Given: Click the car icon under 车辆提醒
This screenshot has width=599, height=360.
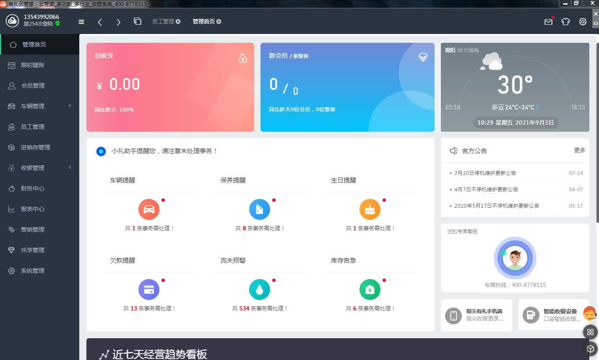Looking at the screenshot, I should tap(149, 209).
